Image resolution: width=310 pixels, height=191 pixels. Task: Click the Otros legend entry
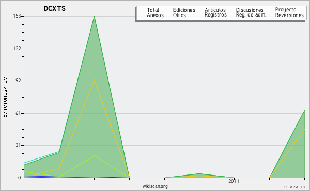click(175, 15)
